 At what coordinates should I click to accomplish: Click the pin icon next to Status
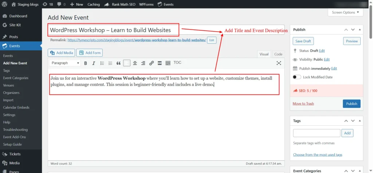[x=295, y=51]
